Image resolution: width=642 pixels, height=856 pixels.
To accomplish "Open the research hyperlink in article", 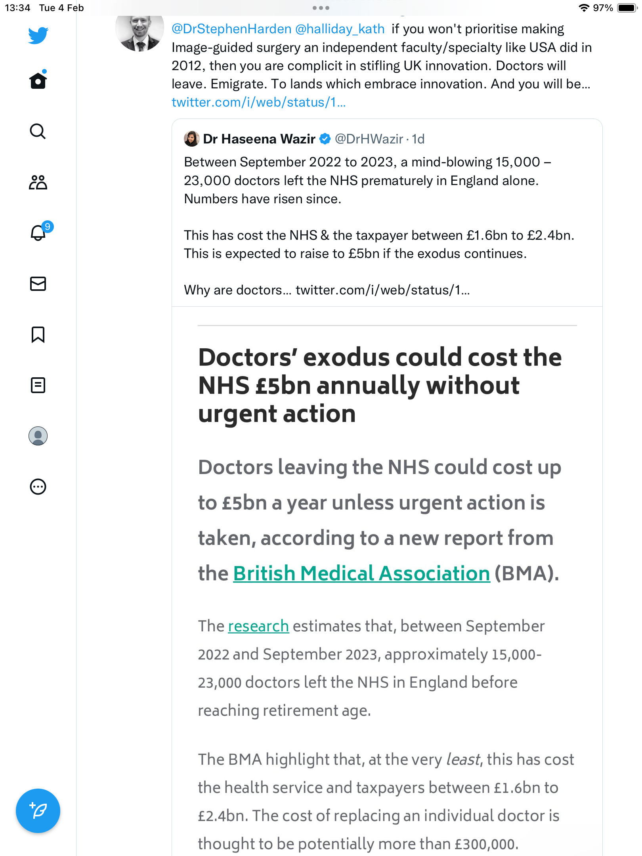I will [x=258, y=626].
